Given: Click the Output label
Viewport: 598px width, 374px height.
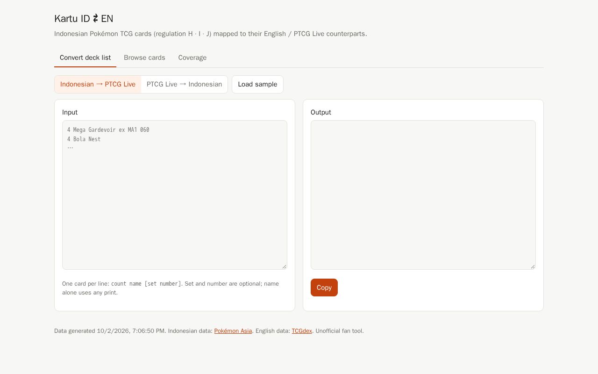Looking at the screenshot, I should tap(320, 112).
